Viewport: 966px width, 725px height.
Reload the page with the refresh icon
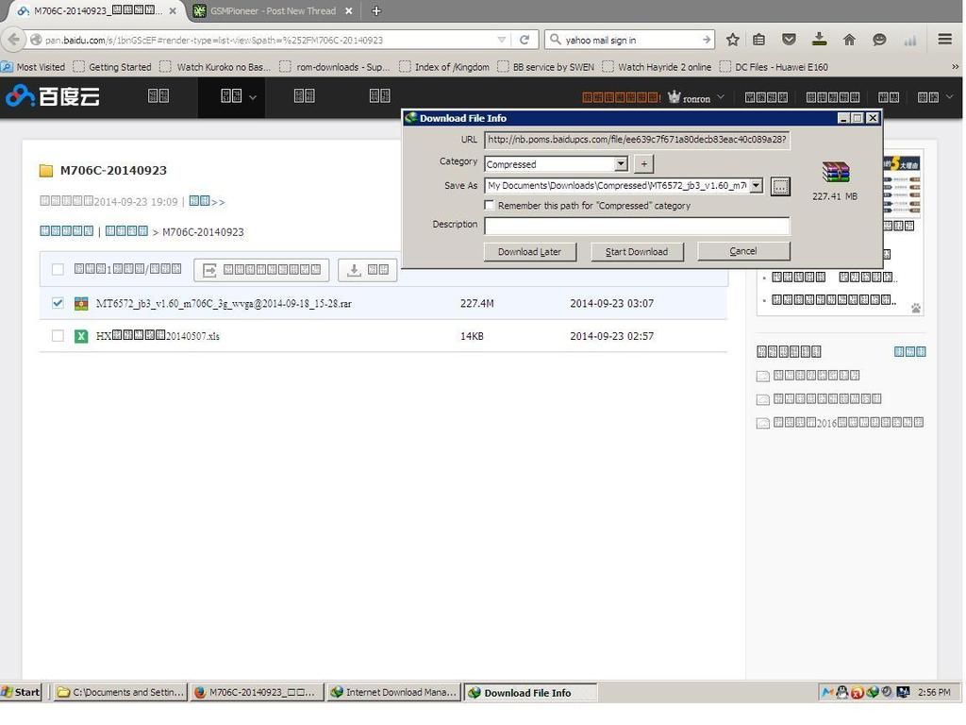tap(525, 40)
